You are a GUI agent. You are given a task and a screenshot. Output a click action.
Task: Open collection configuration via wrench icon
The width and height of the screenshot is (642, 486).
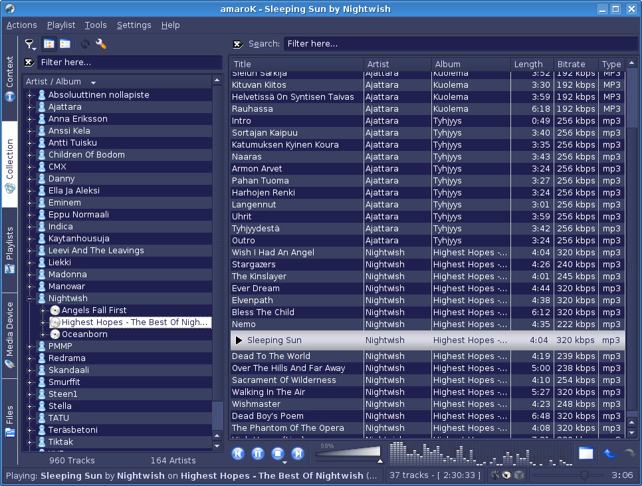(101, 44)
